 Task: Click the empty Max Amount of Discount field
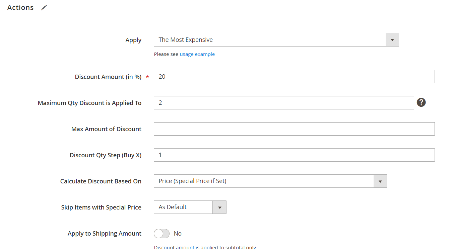294,129
